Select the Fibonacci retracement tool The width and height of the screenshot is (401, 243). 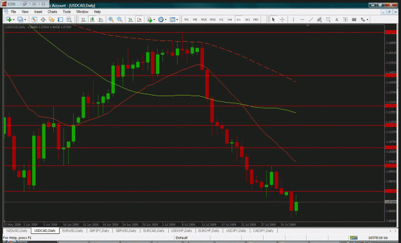click(328, 19)
